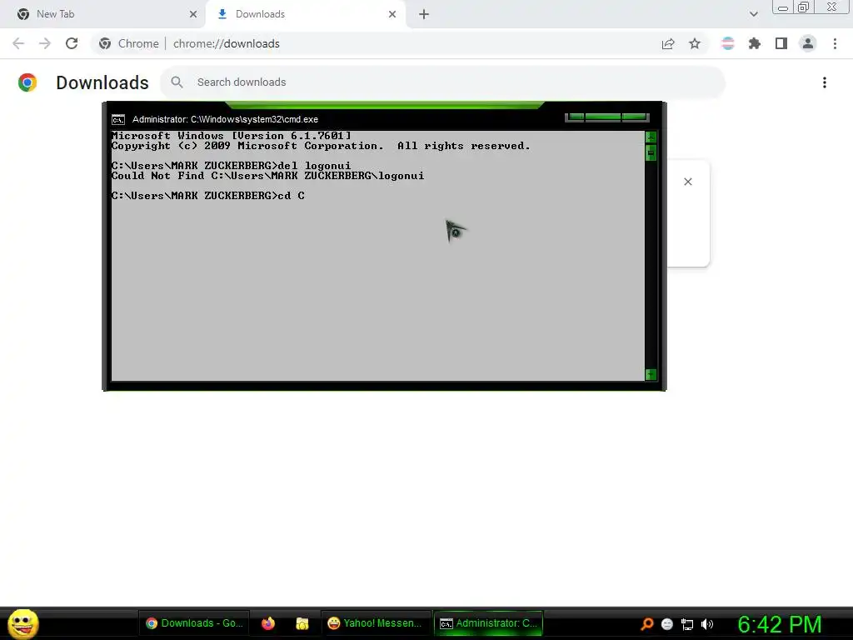This screenshot has height=640, width=853.
Task: Bookmark this tab with the star icon
Action: click(x=695, y=43)
